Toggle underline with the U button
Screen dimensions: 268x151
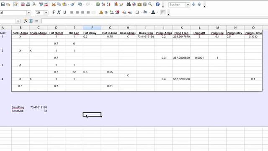[x=64, y=12]
